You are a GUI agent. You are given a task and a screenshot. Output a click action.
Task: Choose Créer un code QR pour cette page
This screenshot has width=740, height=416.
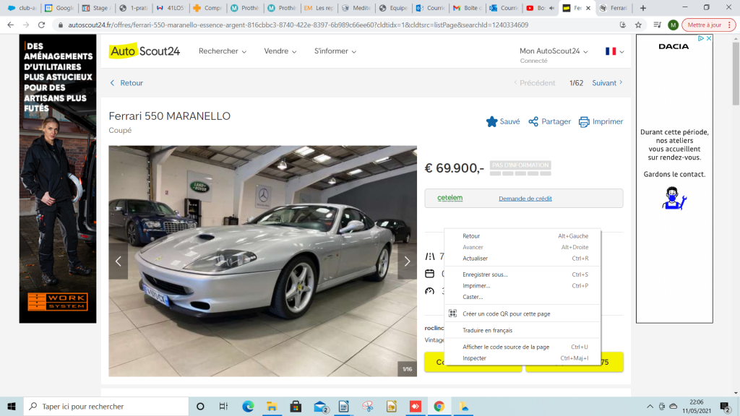522,313
